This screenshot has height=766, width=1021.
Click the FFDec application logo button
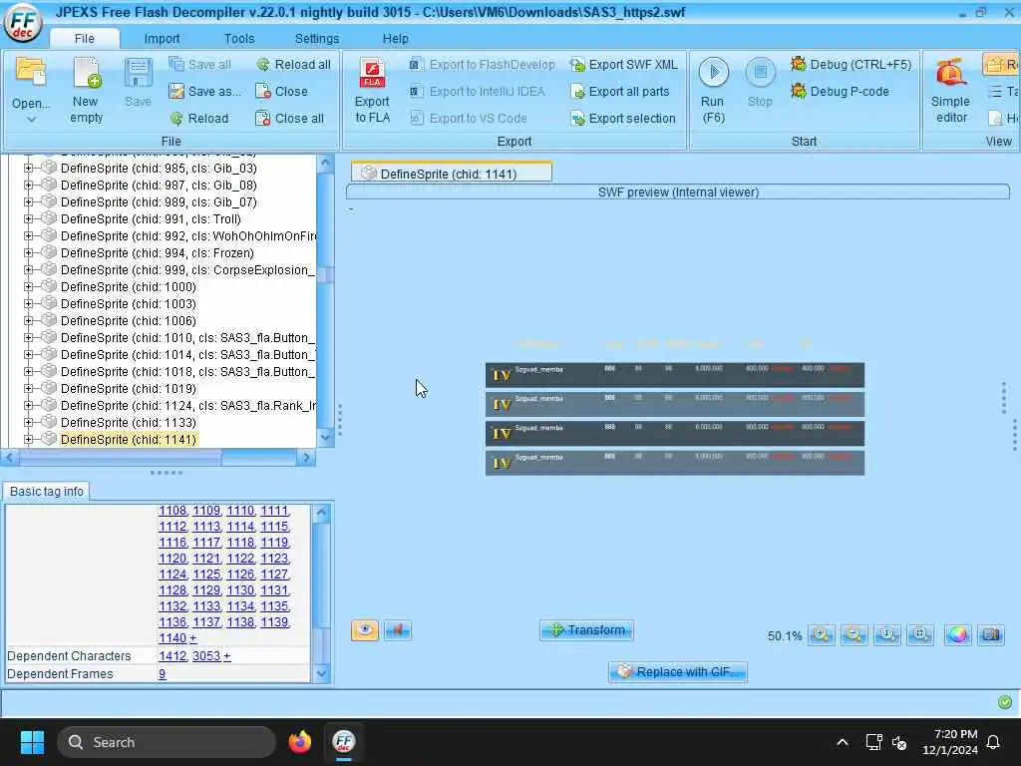pyautogui.click(x=23, y=23)
